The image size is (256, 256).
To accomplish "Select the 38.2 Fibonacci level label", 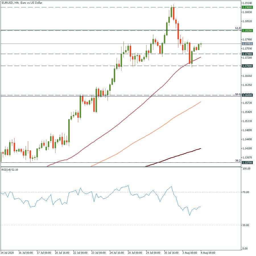I will click(x=238, y=161).
